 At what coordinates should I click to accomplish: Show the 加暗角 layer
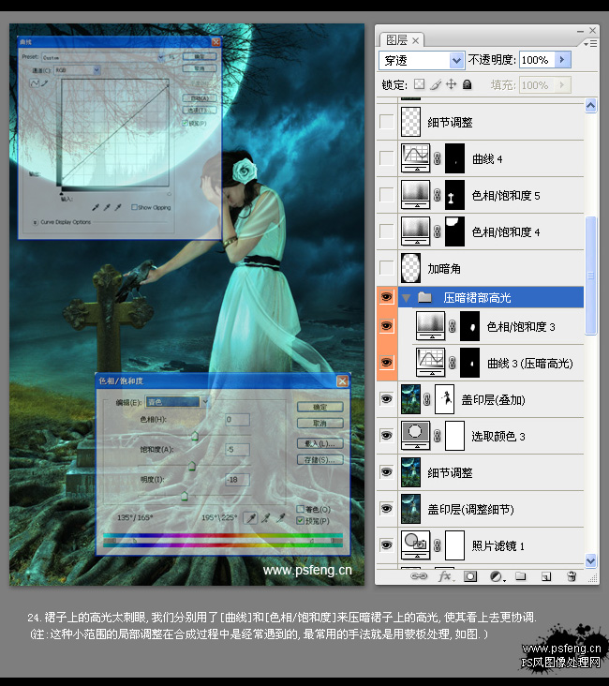[x=386, y=268]
